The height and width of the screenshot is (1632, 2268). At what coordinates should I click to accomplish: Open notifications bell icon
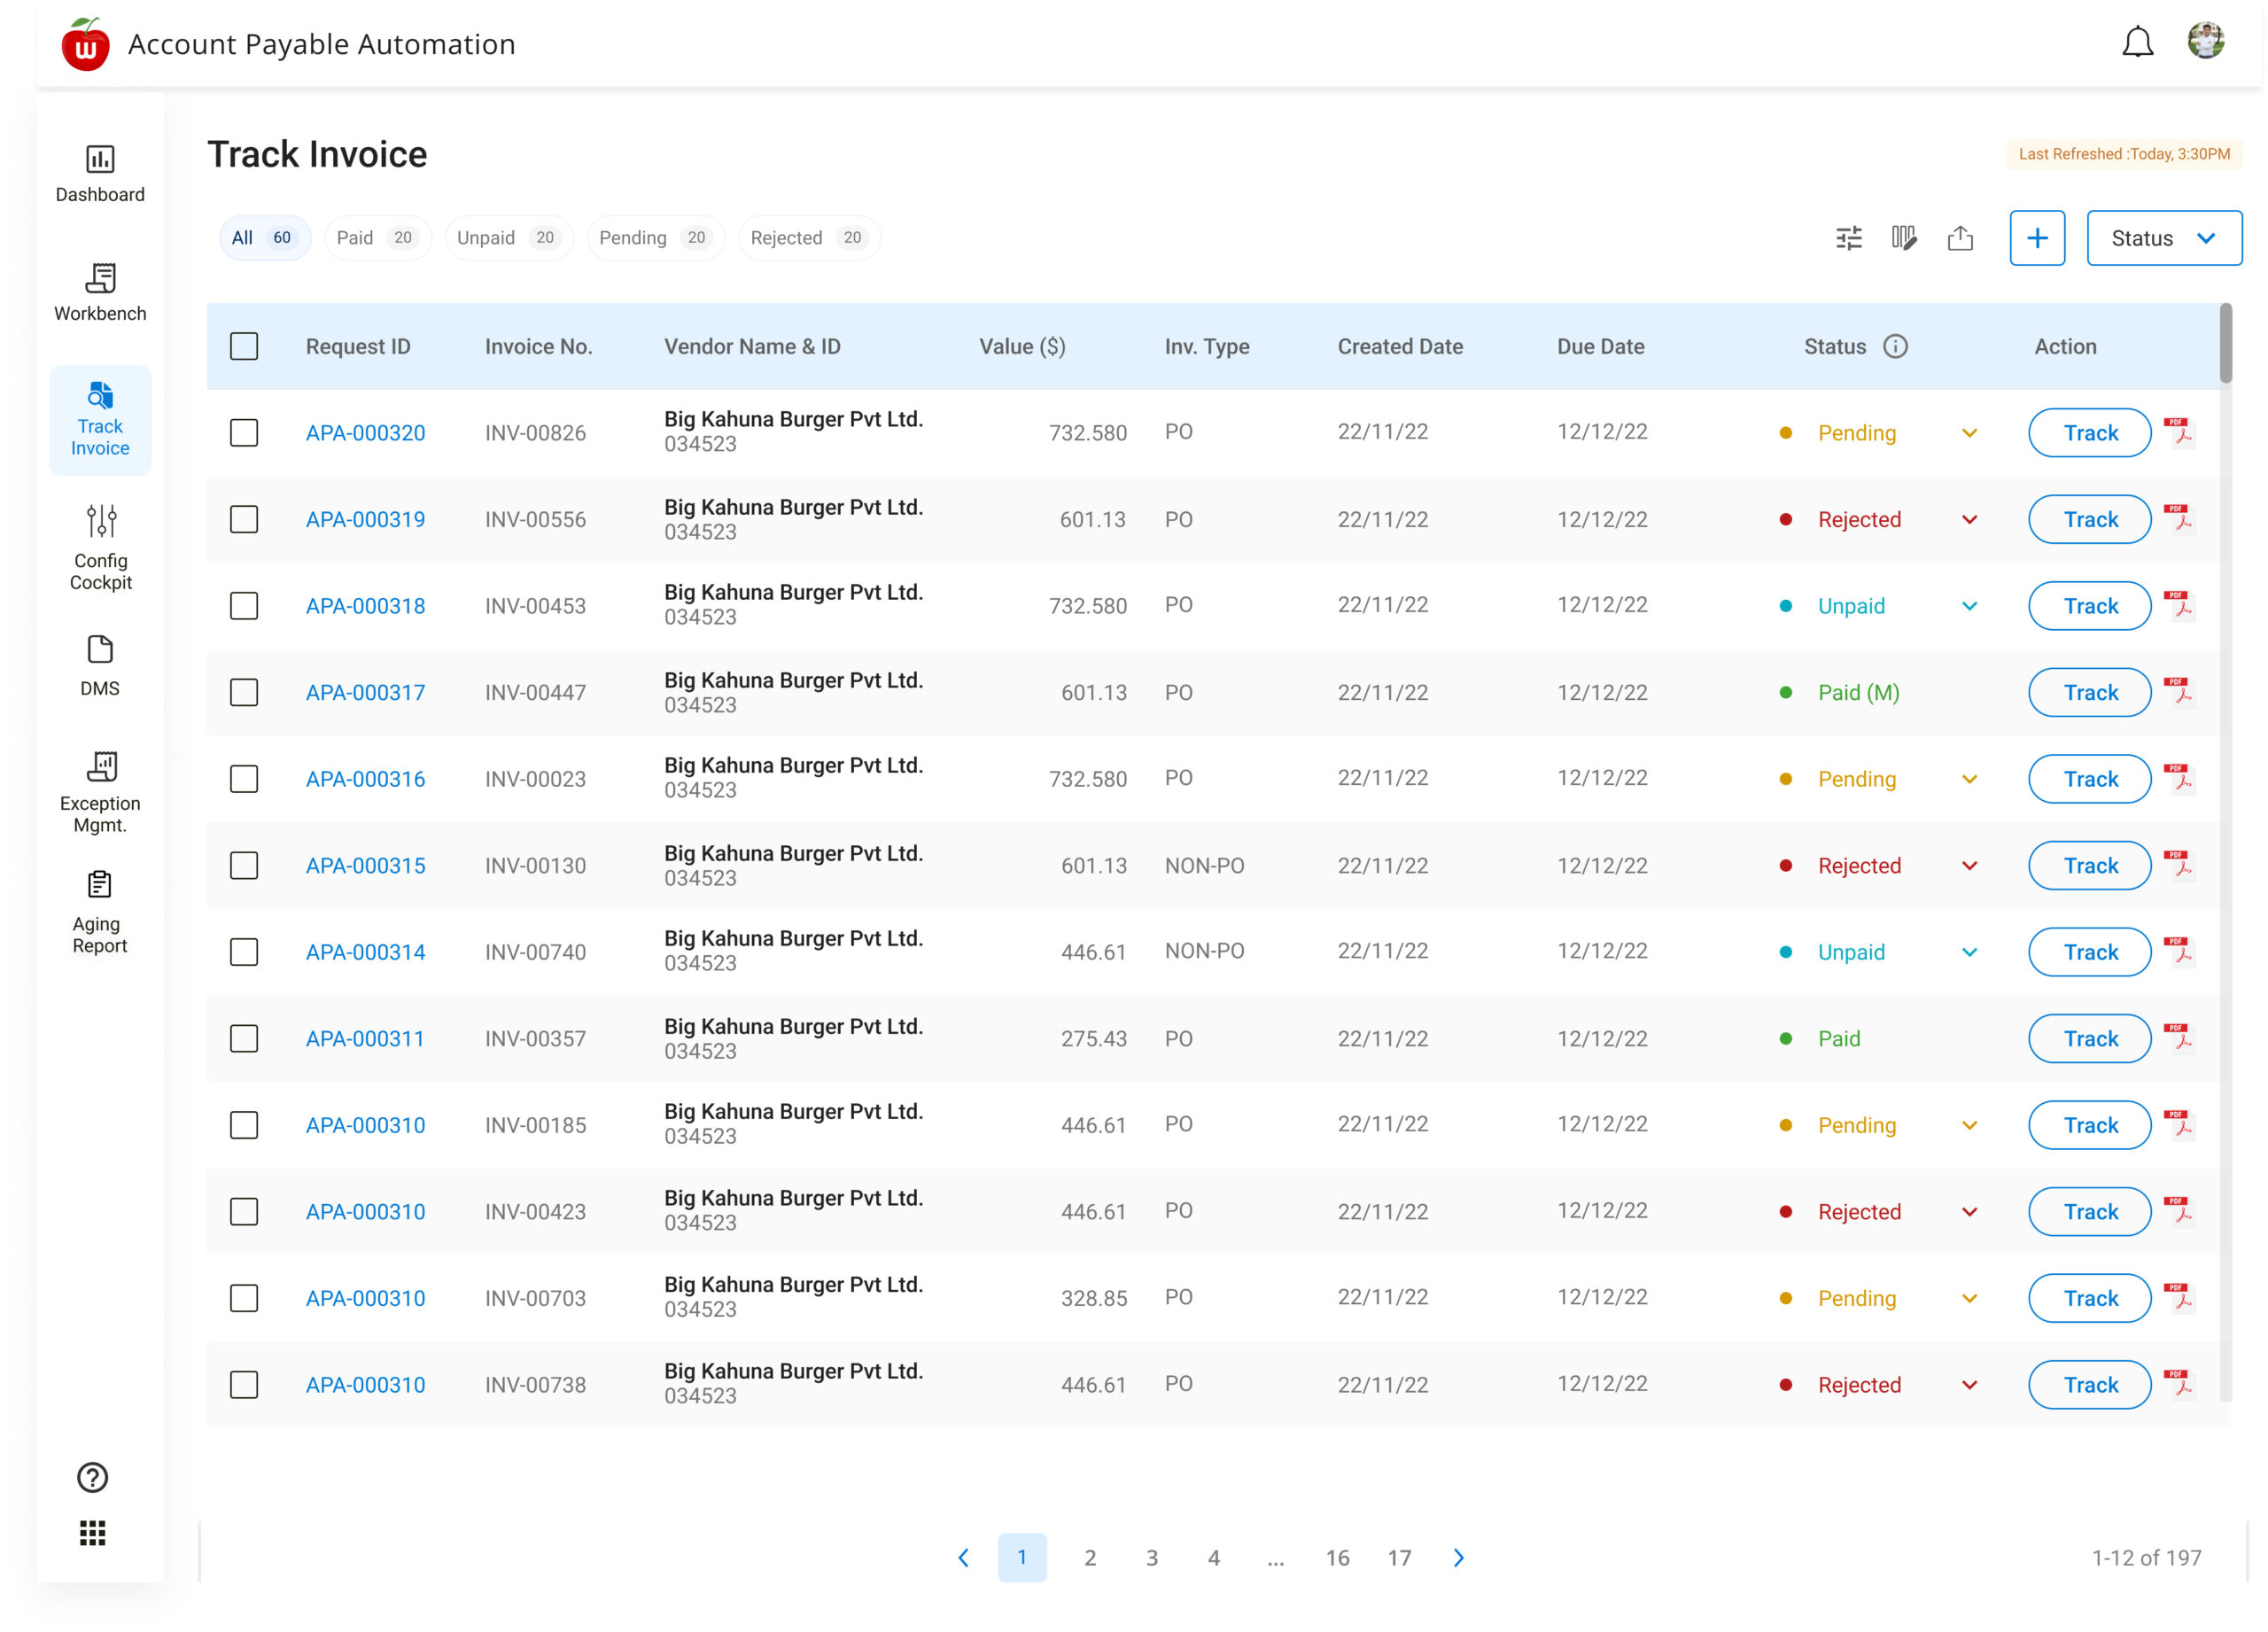point(2137,42)
